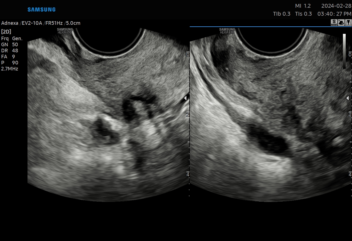Click the S-Harmonic (S HAR) icon

tap(334, 23)
